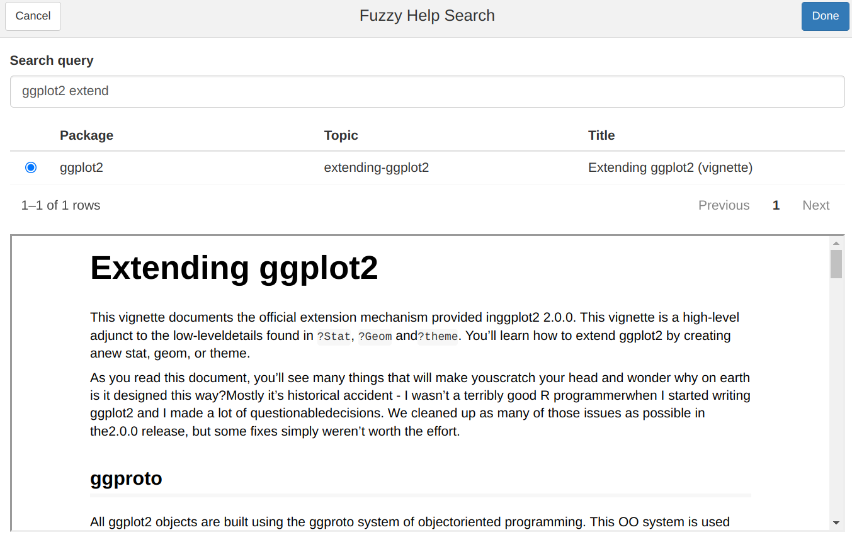Click the ?theme code reference
Viewport: 852px width, 542px height.
coord(438,336)
